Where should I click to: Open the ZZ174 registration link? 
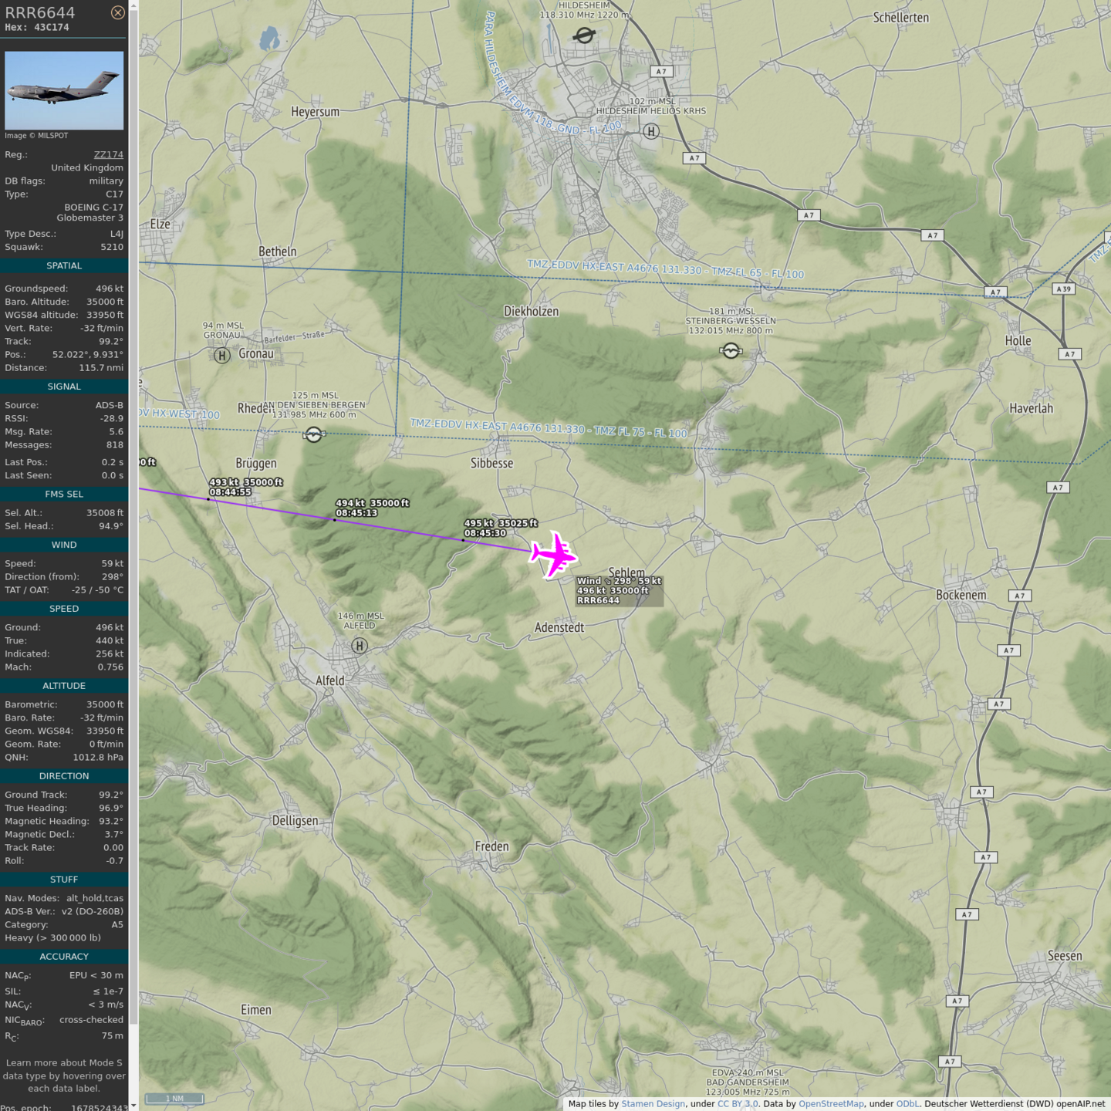(x=108, y=154)
